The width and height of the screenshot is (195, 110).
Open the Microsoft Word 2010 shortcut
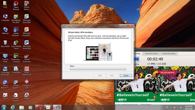coord(27,45)
